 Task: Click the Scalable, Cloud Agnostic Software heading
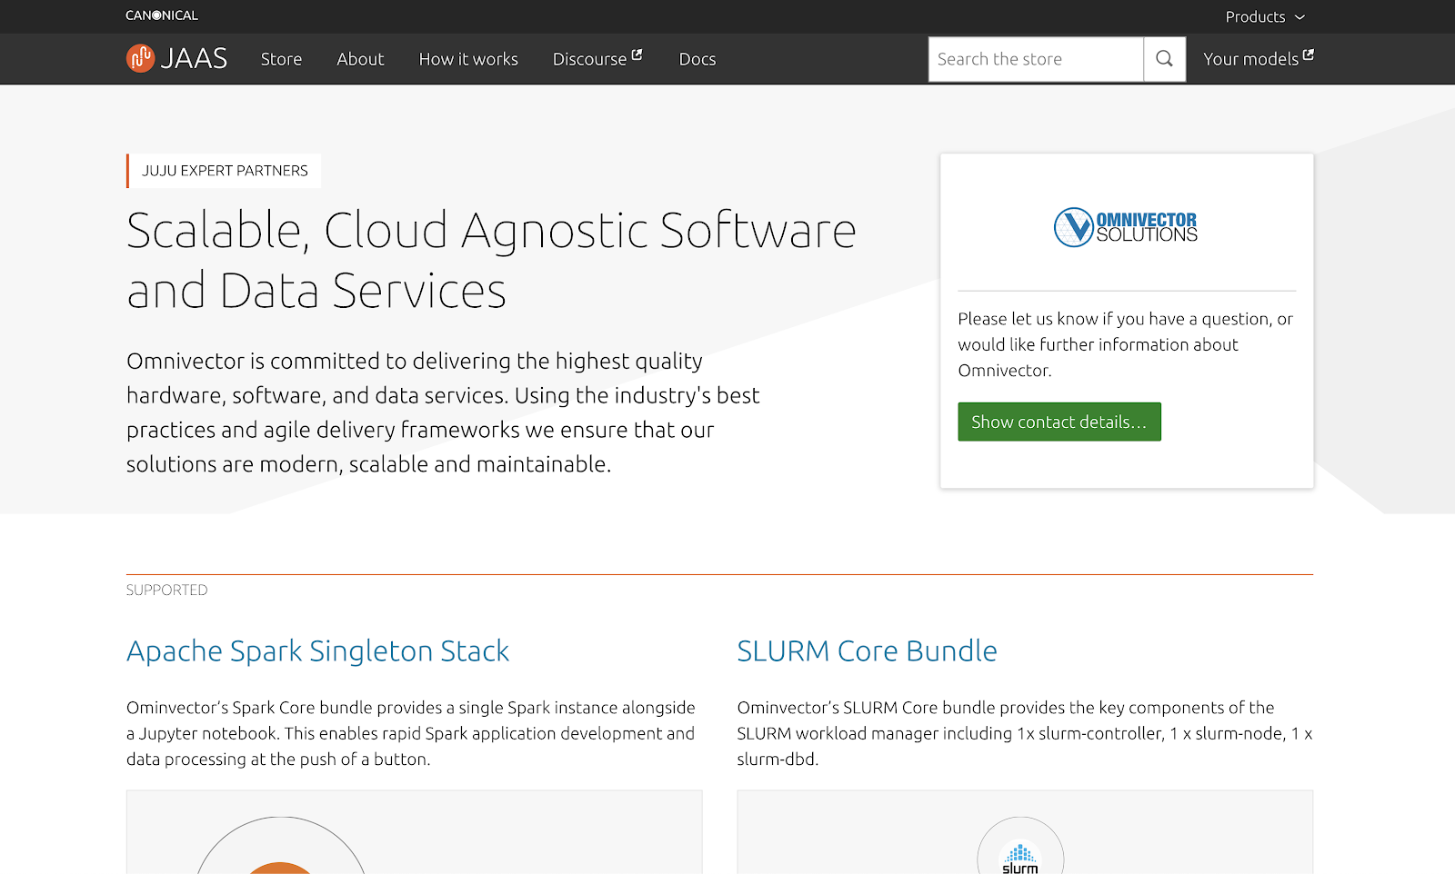pyautogui.click(x=491, y=260)
